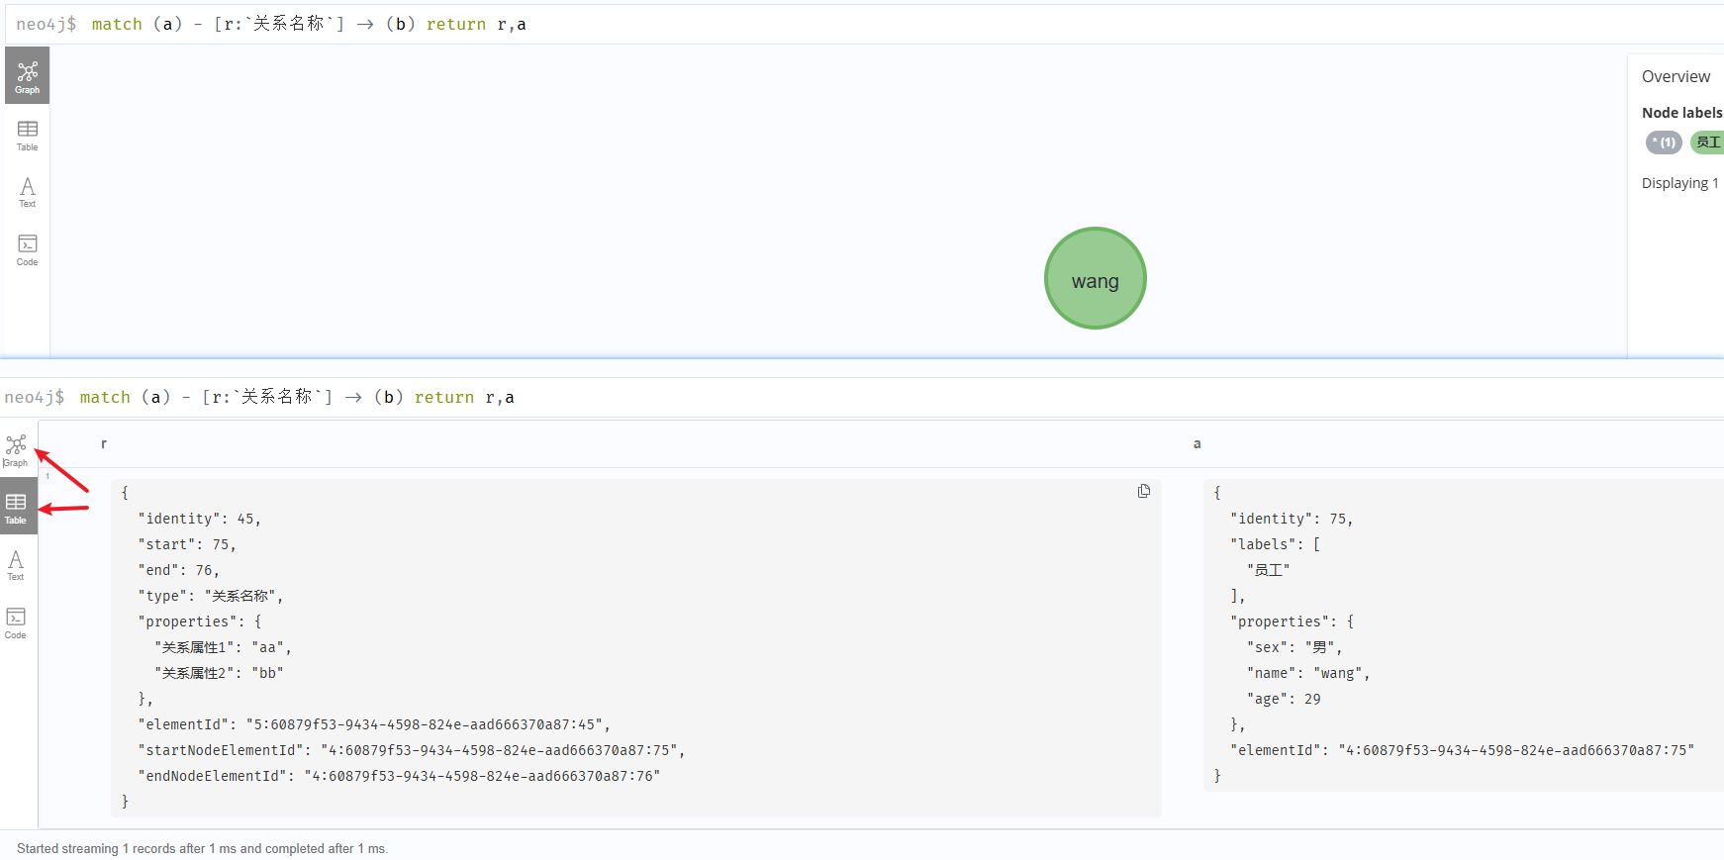Click the "identity": 75 line
Viewport: 1724px width, 860px height.
pos(1292,519)
